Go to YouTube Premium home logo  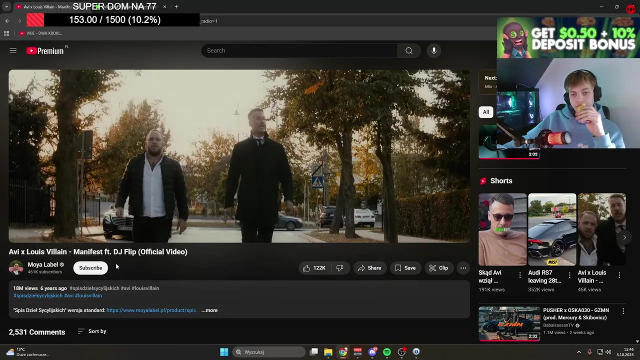click(45, 50)
